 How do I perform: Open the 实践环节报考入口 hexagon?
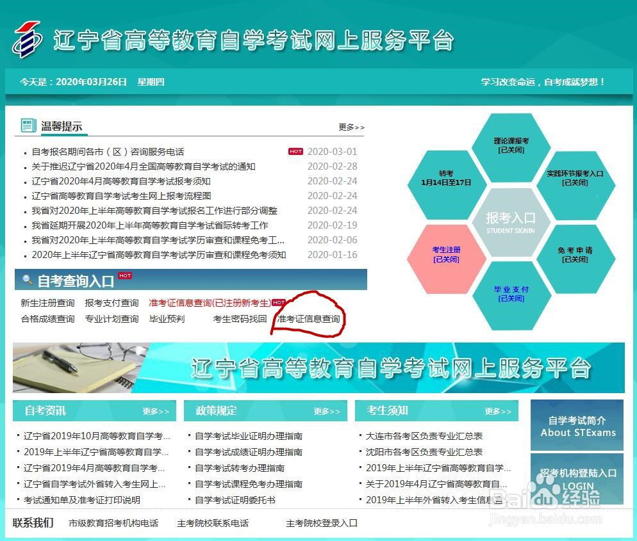[x=575, y=184]
